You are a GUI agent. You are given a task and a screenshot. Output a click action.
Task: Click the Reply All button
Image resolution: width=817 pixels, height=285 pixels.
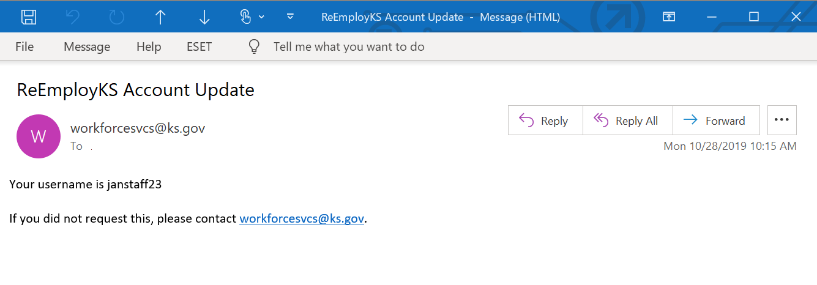[x=628, y=120]
